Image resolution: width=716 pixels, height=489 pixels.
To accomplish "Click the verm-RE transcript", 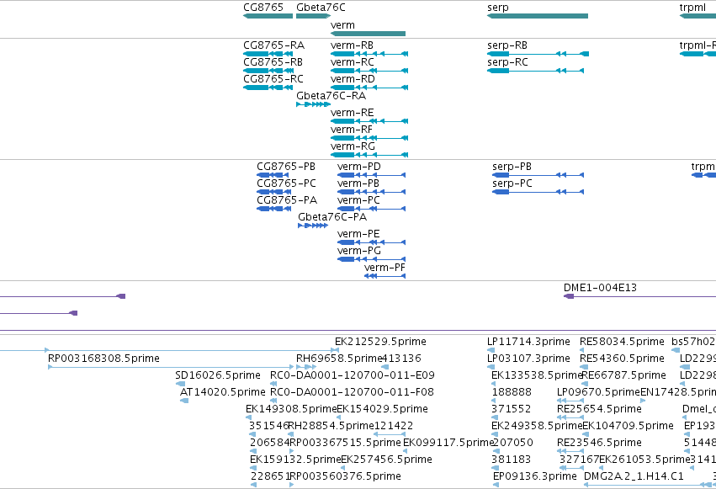I will [369, 121].
